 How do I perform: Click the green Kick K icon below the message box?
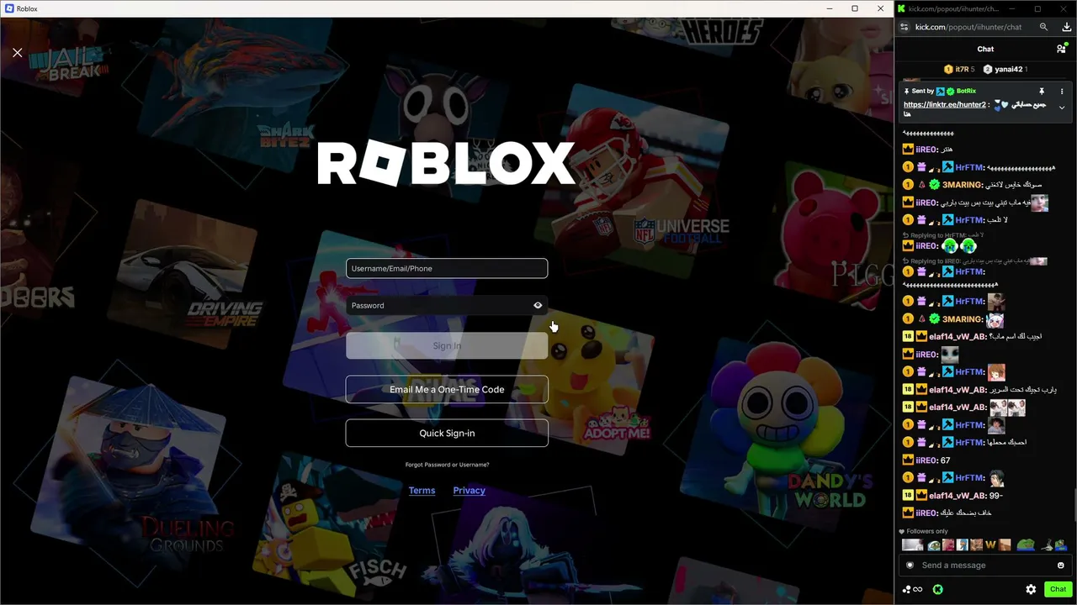point(937,590)
